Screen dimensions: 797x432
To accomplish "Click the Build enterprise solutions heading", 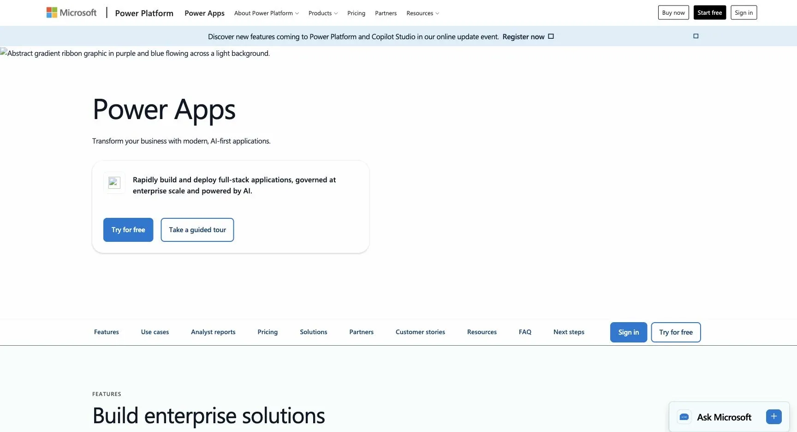I will coord(209,416).
